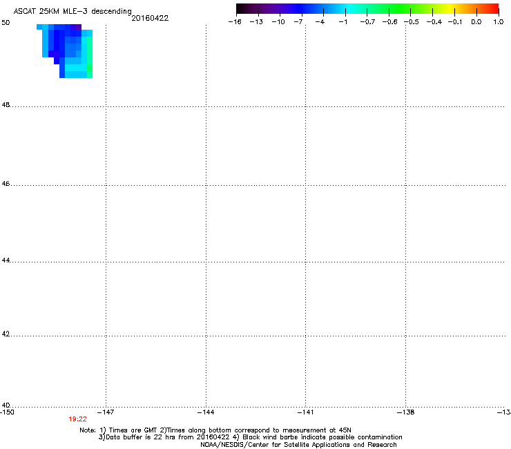Click the colorbar label -7
The image size is (511, 449).
tap(298, 22)
